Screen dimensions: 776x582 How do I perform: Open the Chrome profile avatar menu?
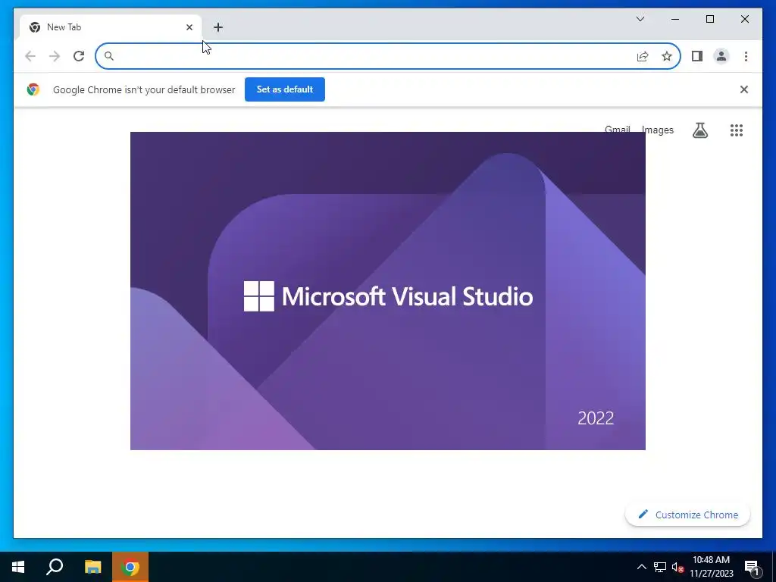click(x=721, y=56)
